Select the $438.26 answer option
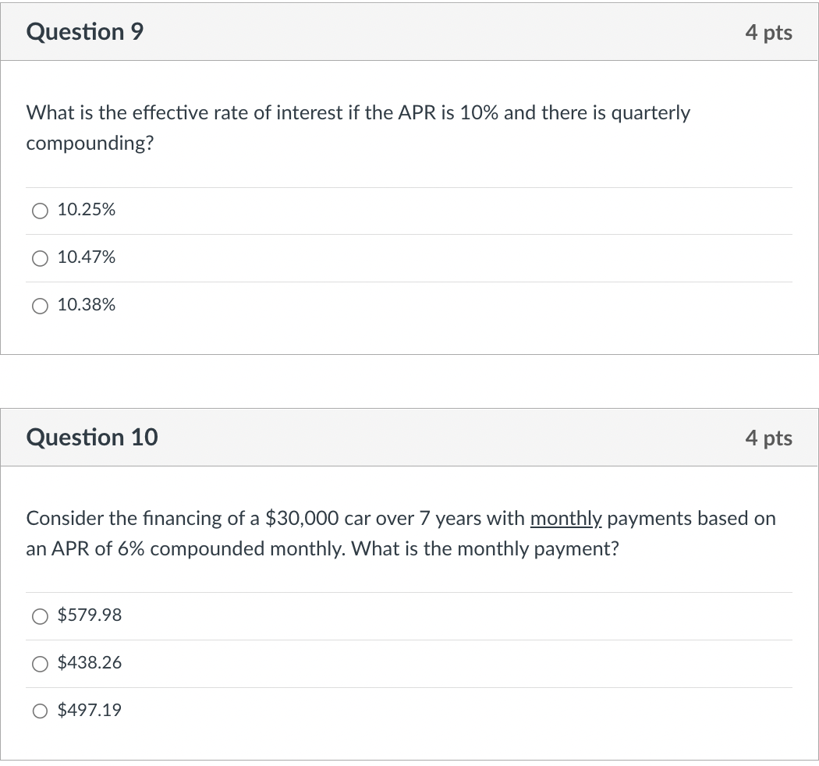Screen dimensions: 819x766 point(40,664)
